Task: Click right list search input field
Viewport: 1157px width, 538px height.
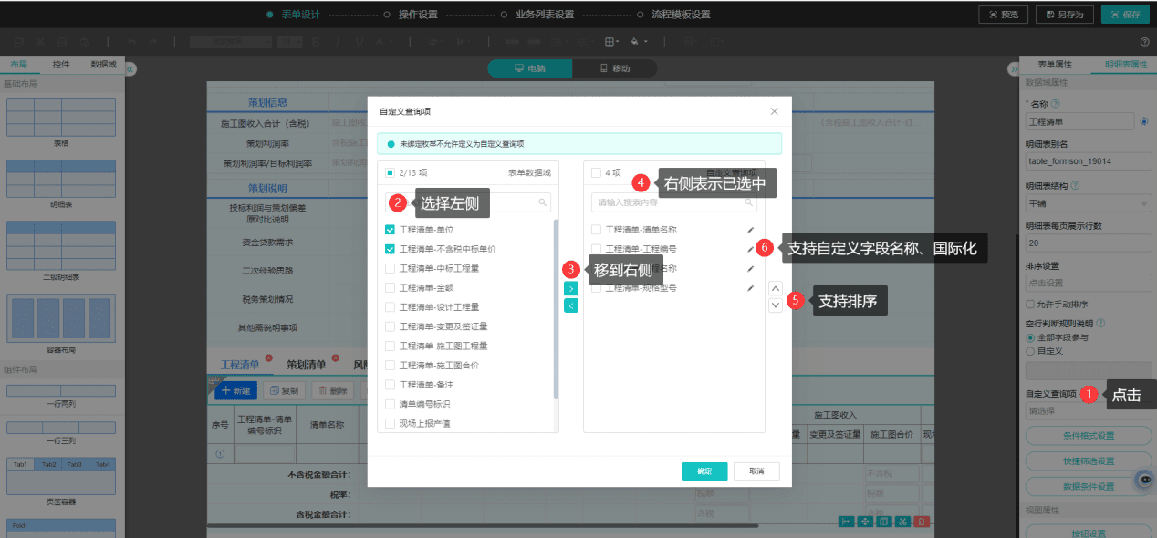Action: [x=673, y=202]
